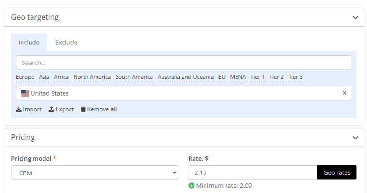The image size is (367, 193).
Task: Select the Include tab
Action: [29, 43]
